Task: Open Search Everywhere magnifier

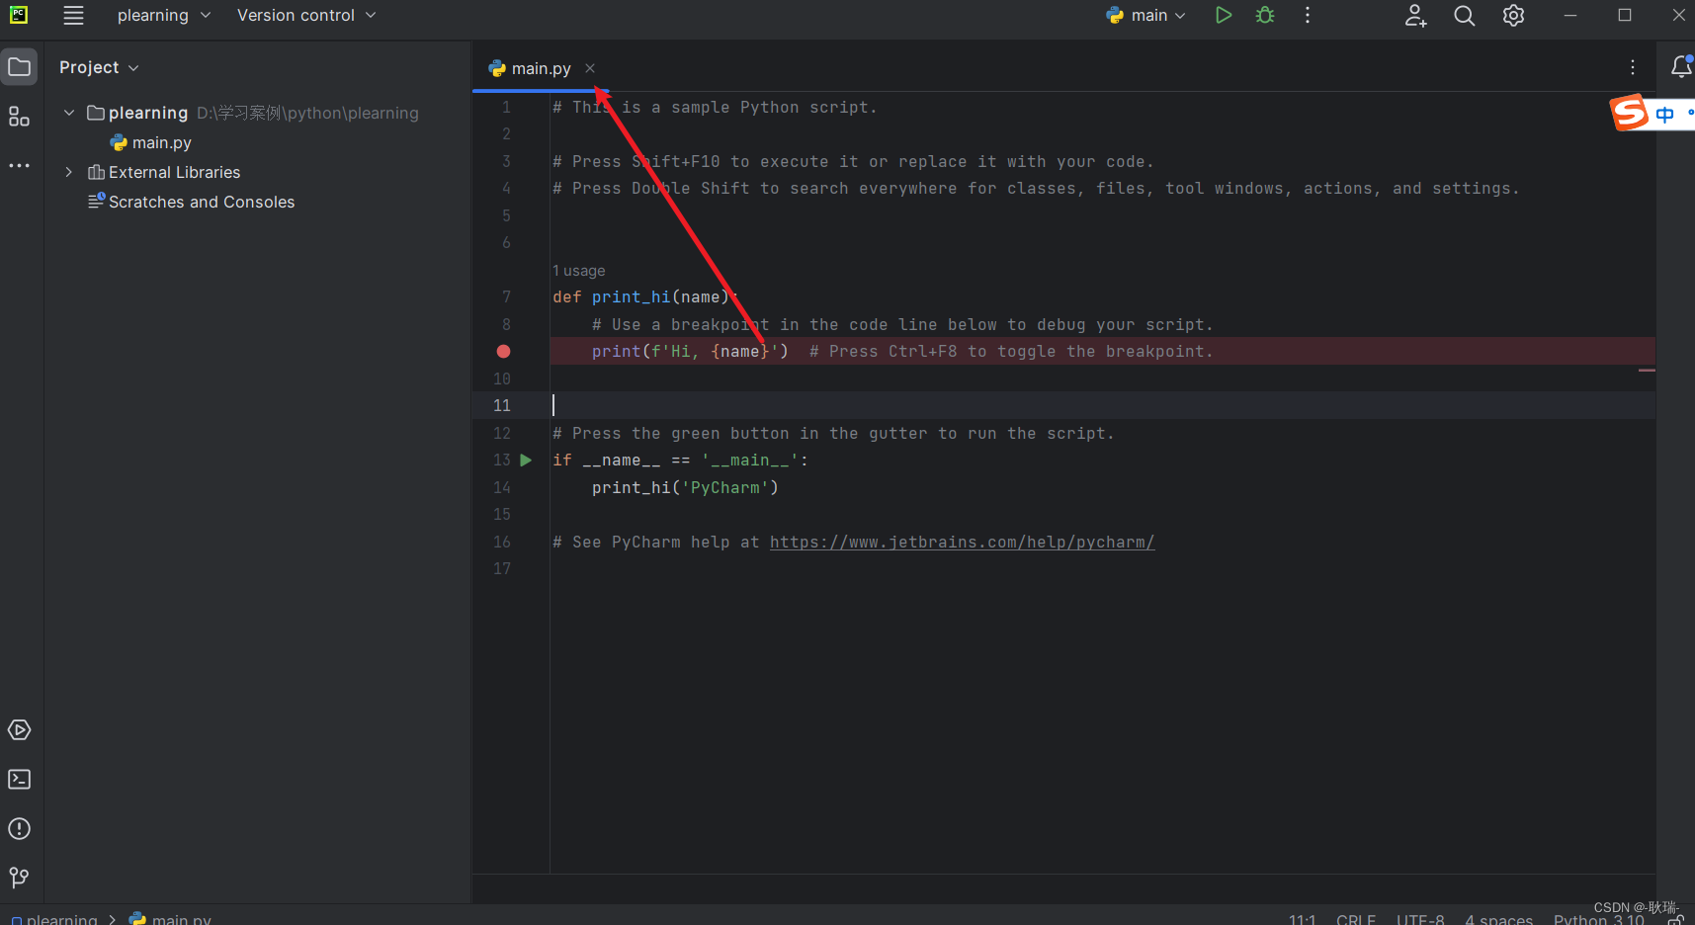Action: (1465, 15)
